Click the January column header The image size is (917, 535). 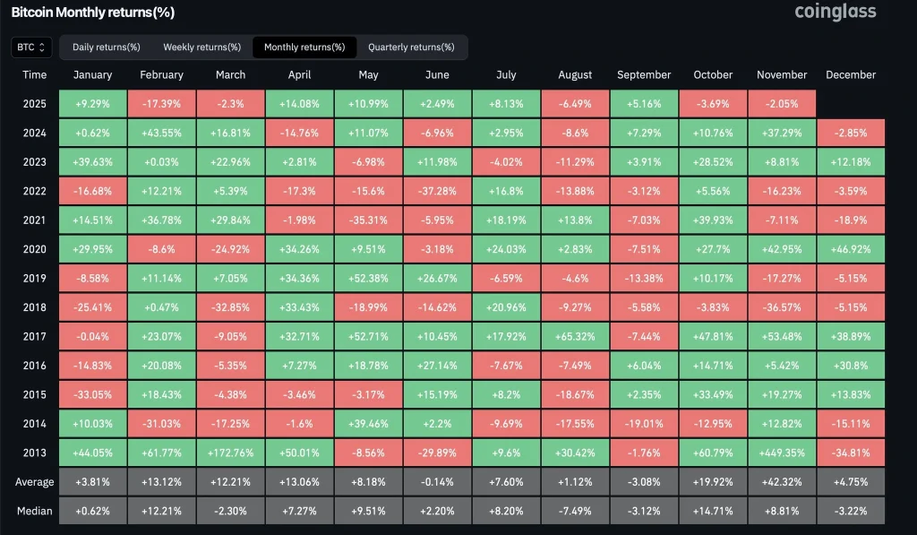(92, 75)
